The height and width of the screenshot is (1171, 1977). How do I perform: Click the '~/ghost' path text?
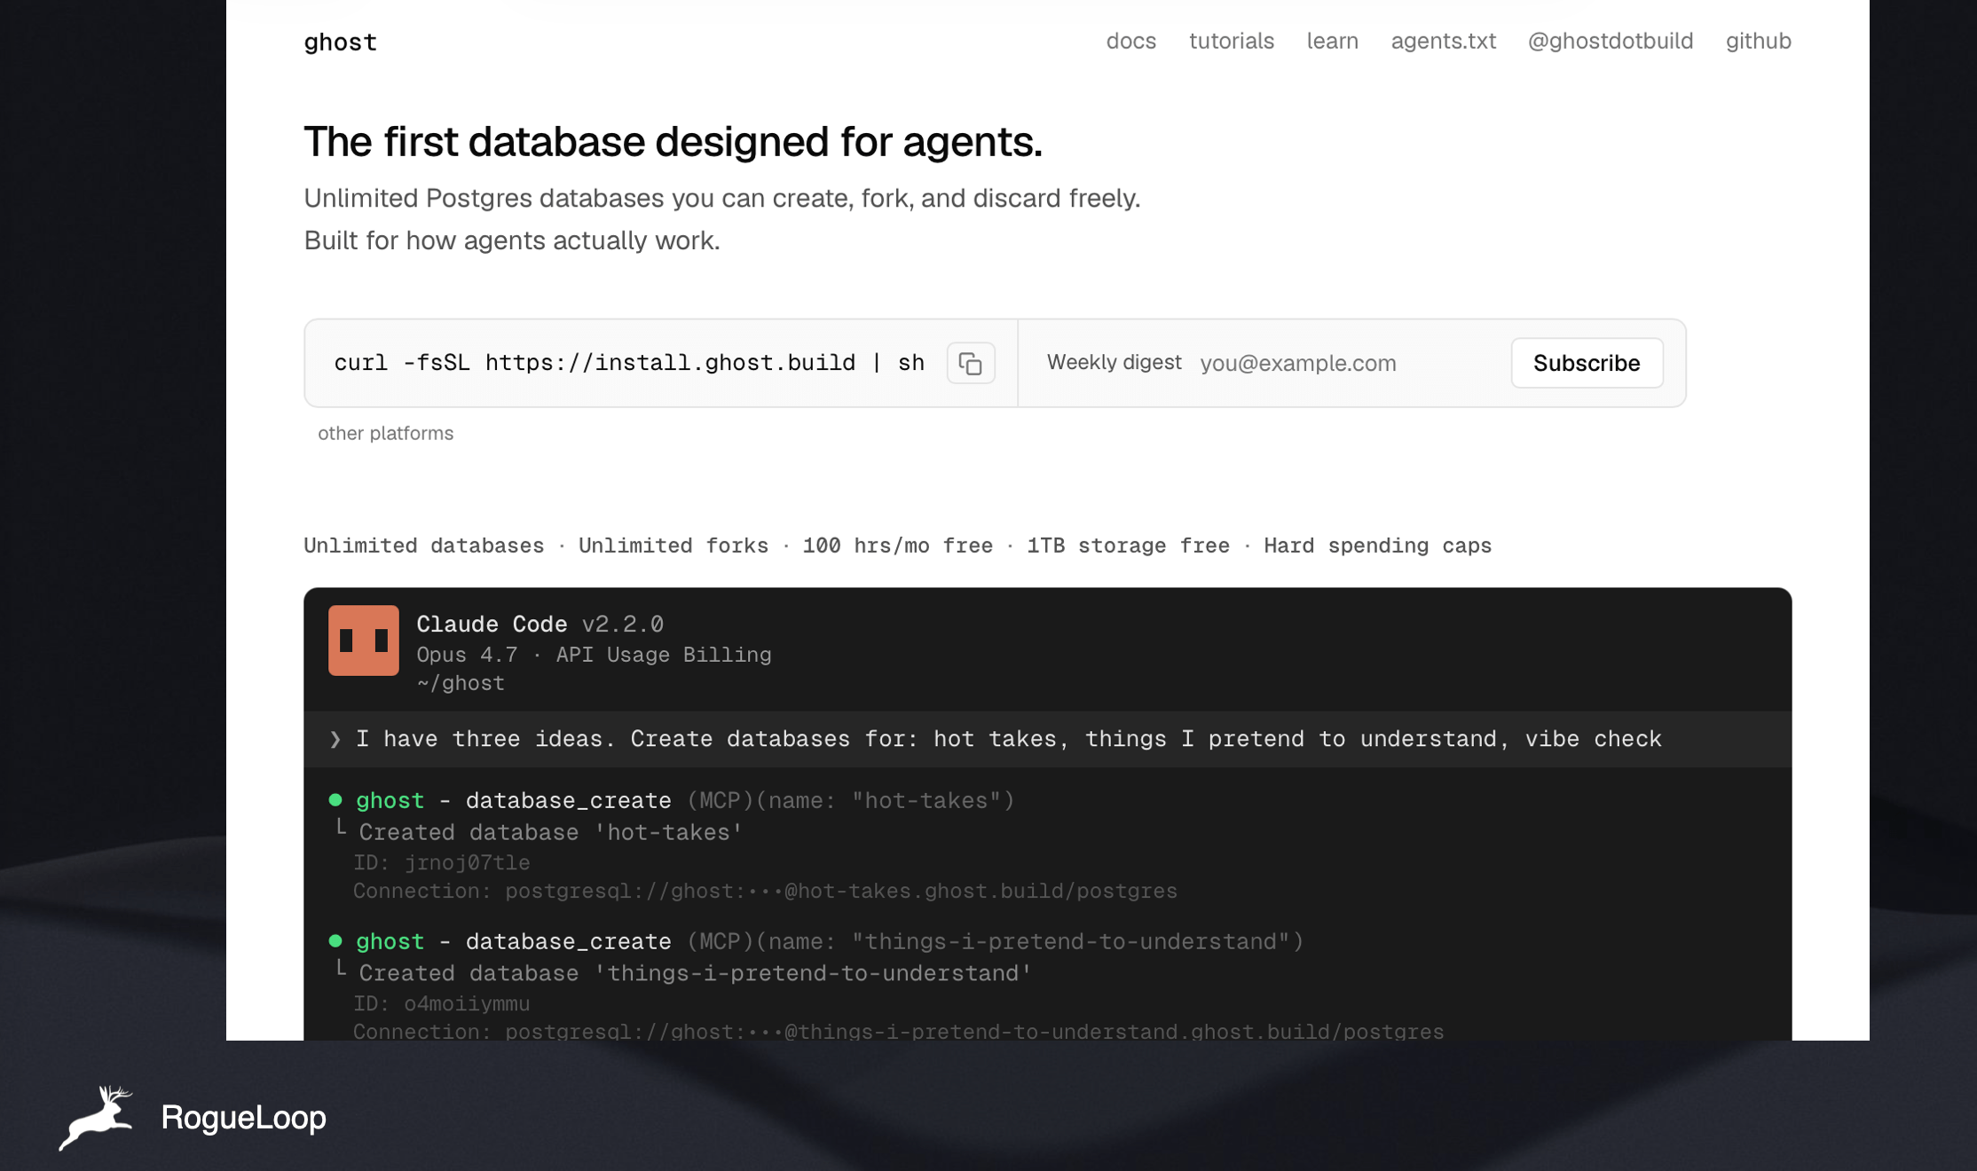(461, 683)
